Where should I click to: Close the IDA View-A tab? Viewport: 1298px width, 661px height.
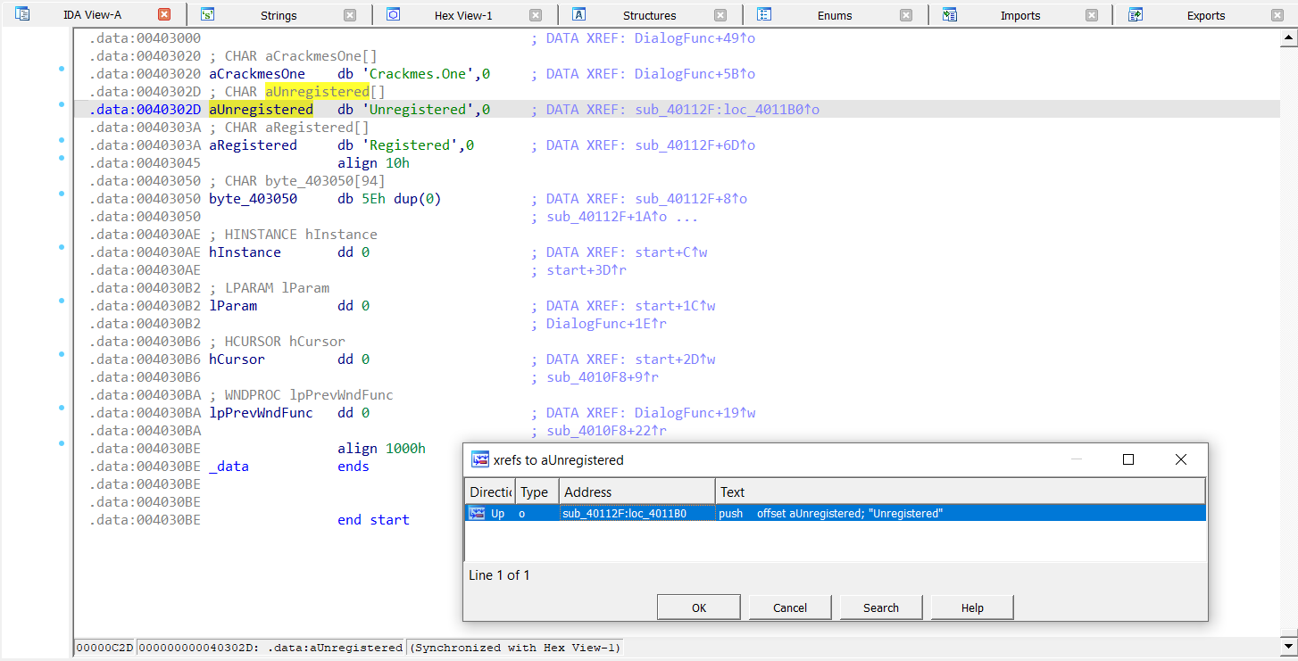164,14
